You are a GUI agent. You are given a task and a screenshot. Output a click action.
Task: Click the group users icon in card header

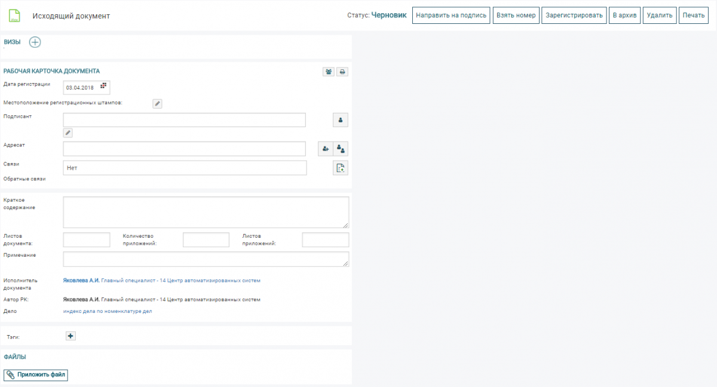329,72
